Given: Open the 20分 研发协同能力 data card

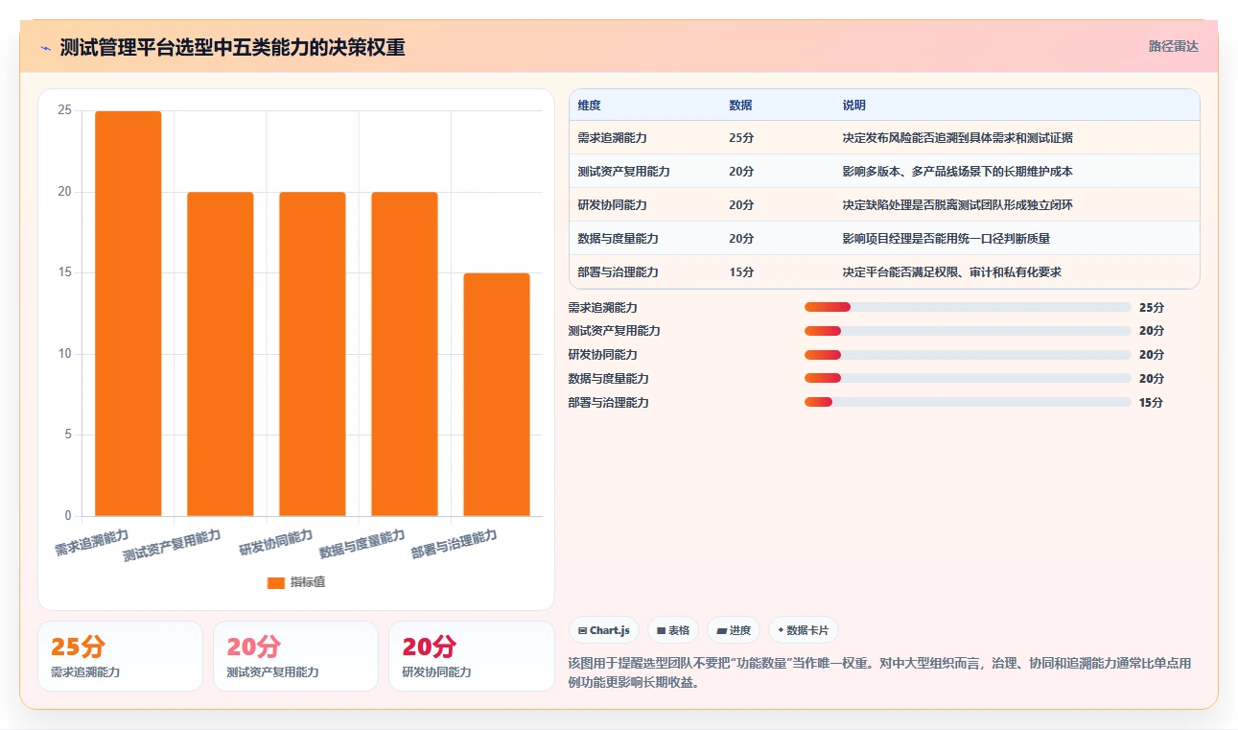Looking at the screenshot, I should coord(471,656).
